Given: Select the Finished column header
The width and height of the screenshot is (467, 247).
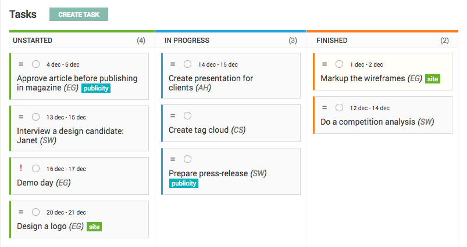Looking at the screenshot, I should (331, 41).
